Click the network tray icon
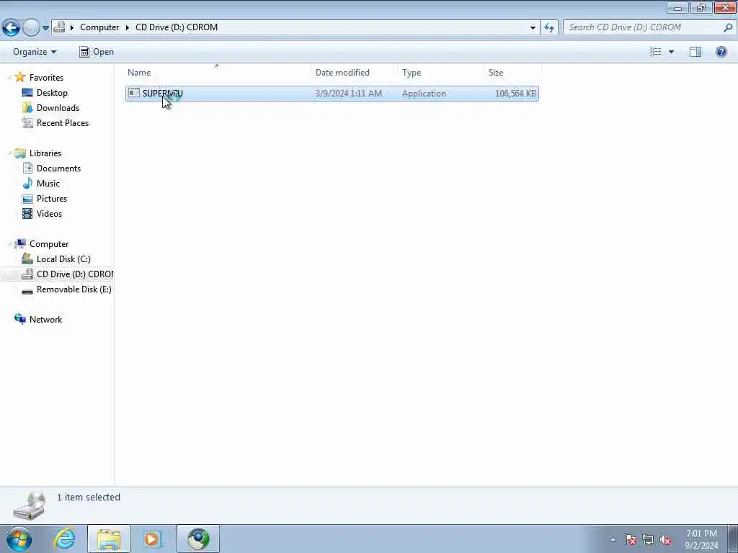The height and width of the screenshot is (553, 738). (x=648, y=539)
